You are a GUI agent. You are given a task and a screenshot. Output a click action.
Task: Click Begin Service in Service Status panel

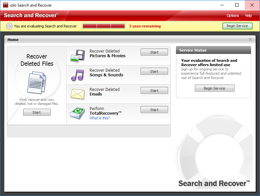tap(215, 88)
